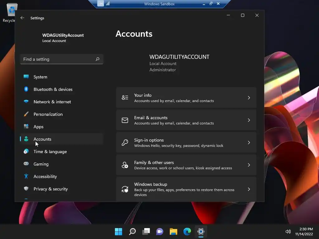The width and height of the screenshot is (319, 239).
Task: Click the Sign-in options key icon
Action: 125,143
